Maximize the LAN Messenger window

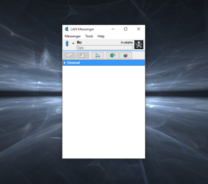pyautogui.click(x=126, y=29)
